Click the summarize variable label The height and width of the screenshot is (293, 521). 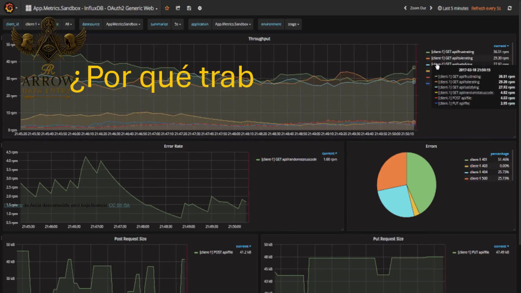[x=159, y=24]
